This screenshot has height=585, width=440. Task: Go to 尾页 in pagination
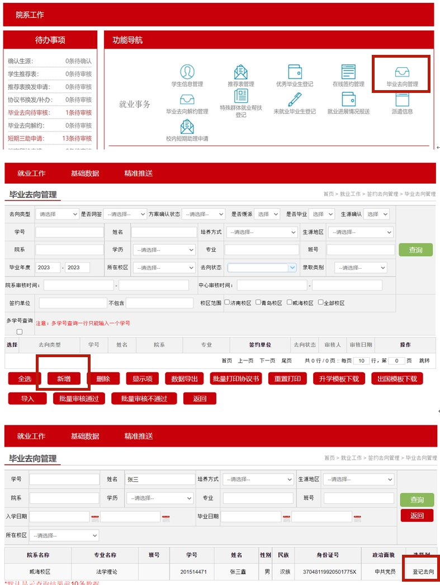286,361
